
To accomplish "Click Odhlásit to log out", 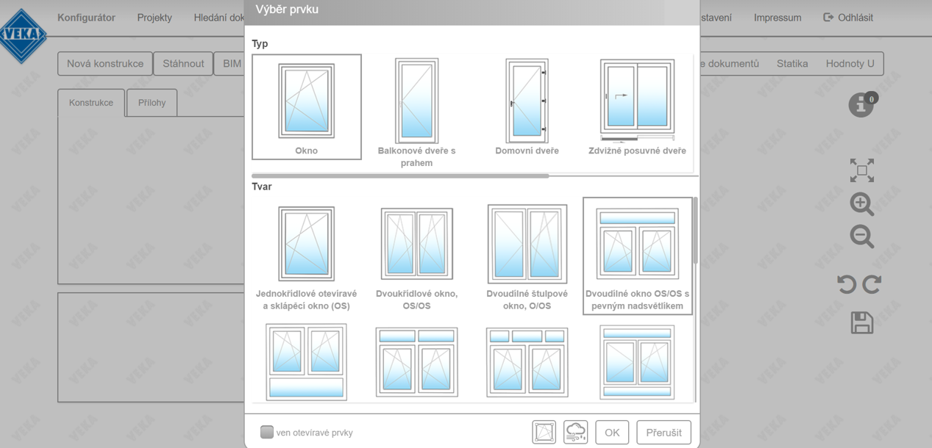I will pos(848,18).
